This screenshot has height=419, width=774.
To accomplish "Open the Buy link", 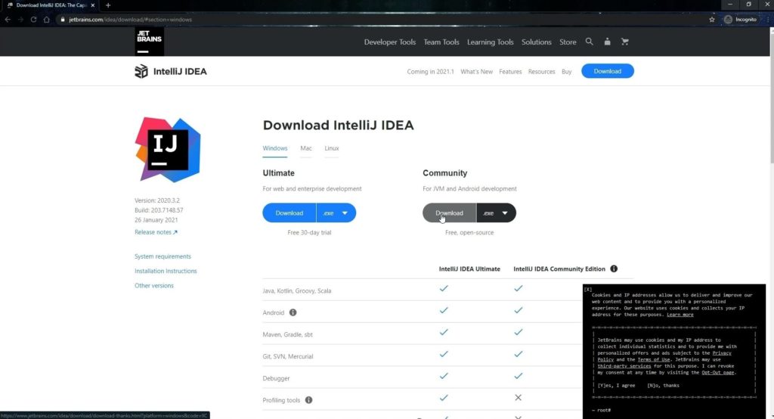I will point(566,72).
